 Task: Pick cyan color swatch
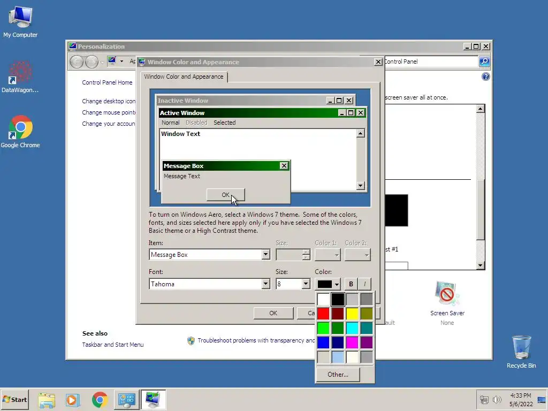click(x=352, y=328)
